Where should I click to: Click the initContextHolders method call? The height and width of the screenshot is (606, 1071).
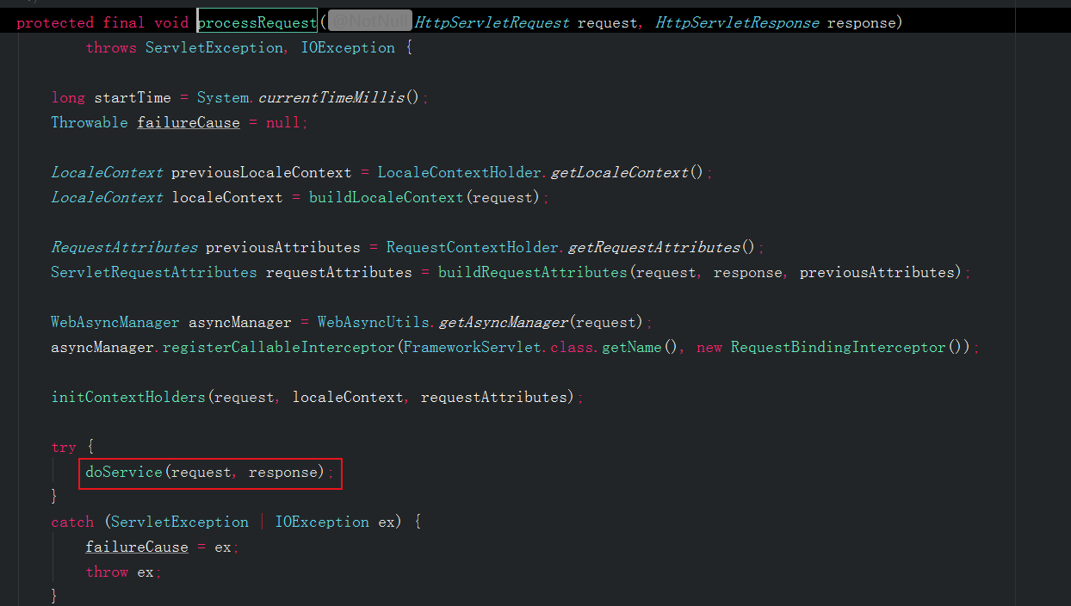[x=128, y=397]
